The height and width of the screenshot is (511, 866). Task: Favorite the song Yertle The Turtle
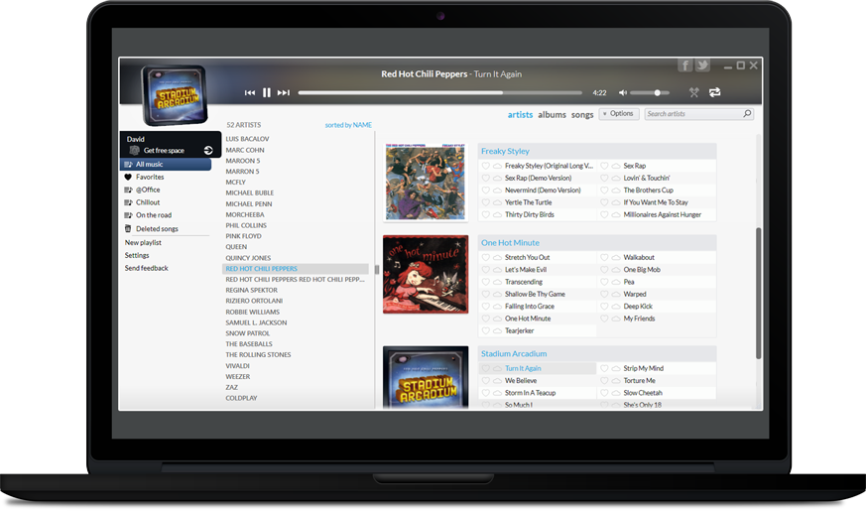(x=485, y=202)
